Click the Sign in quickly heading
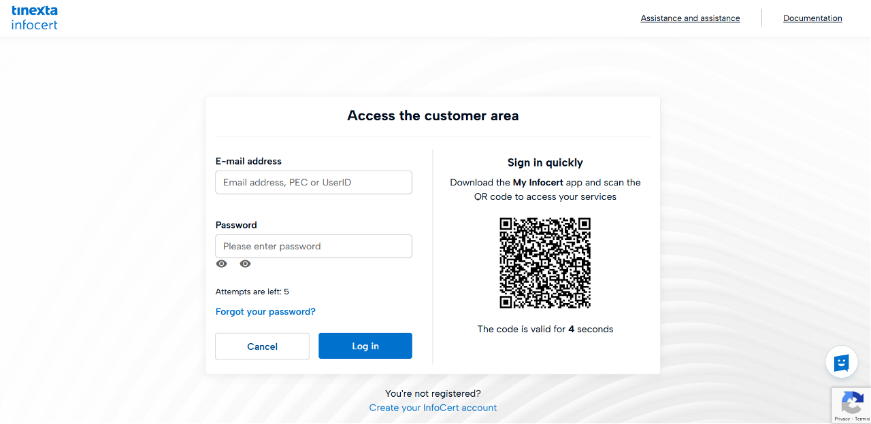This screenshot has width=871, height=424. 545,163
